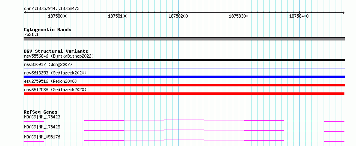This screenshot has height=146, width=356.
Task: Select the DGV Structural Variants track title
Action: coord(56,51)
